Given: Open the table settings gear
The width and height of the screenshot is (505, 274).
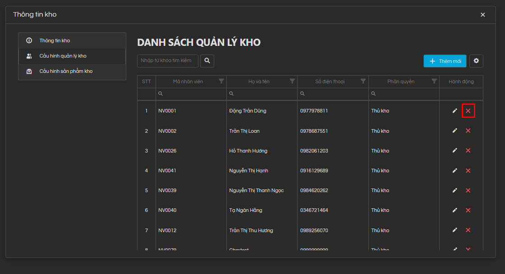Looking at the screenshot, I should (x=476, y=61).
